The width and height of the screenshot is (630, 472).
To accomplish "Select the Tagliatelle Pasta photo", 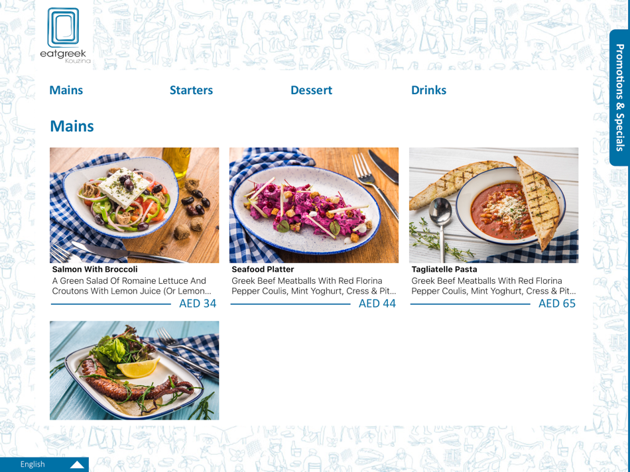I will [x=493, y=205].
